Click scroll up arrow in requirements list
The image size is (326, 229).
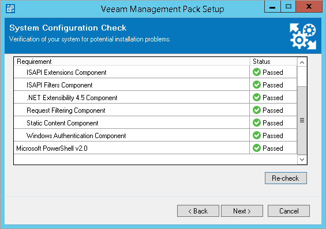[x=302, y=62]
